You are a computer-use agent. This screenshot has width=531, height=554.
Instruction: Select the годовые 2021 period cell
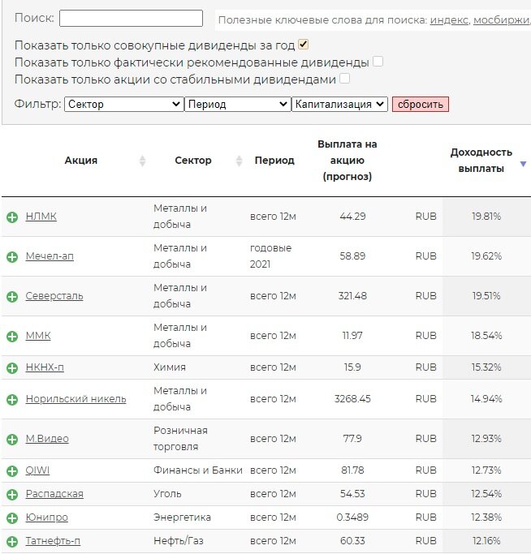click(270, 256)
